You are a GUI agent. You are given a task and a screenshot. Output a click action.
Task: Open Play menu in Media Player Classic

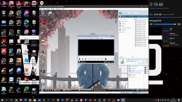coord(86,39)
